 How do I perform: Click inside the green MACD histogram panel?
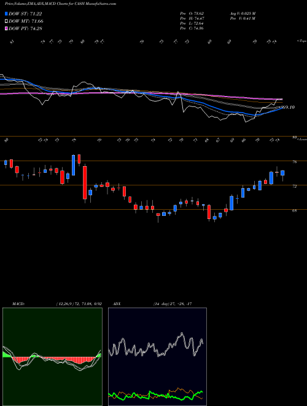click(52, 357)
